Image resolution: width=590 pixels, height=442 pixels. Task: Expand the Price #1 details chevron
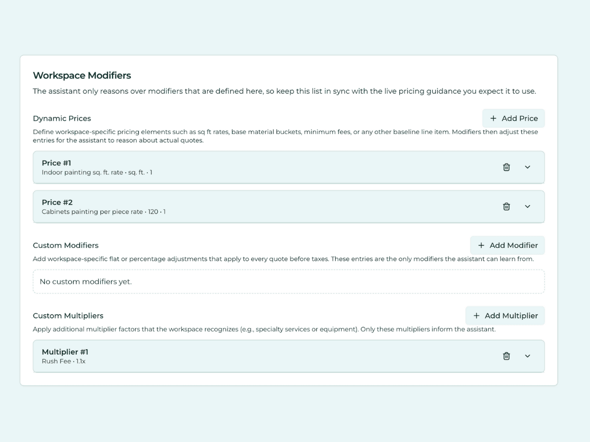click(x=528, y=167)
